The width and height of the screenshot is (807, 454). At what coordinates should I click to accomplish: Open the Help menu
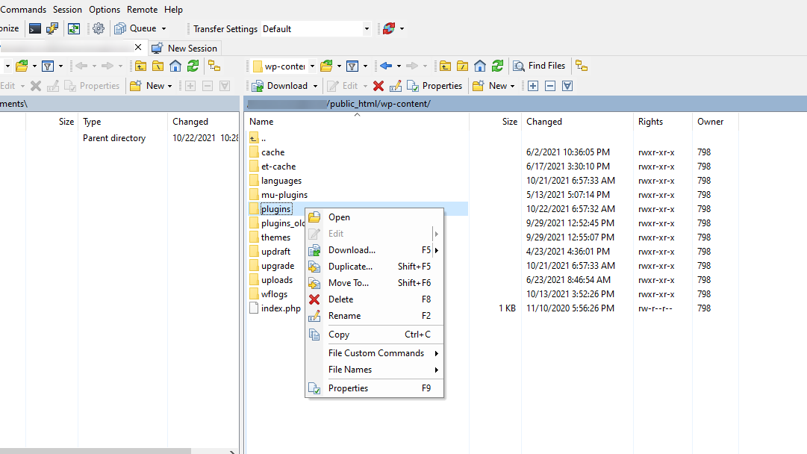coord(173,9)
